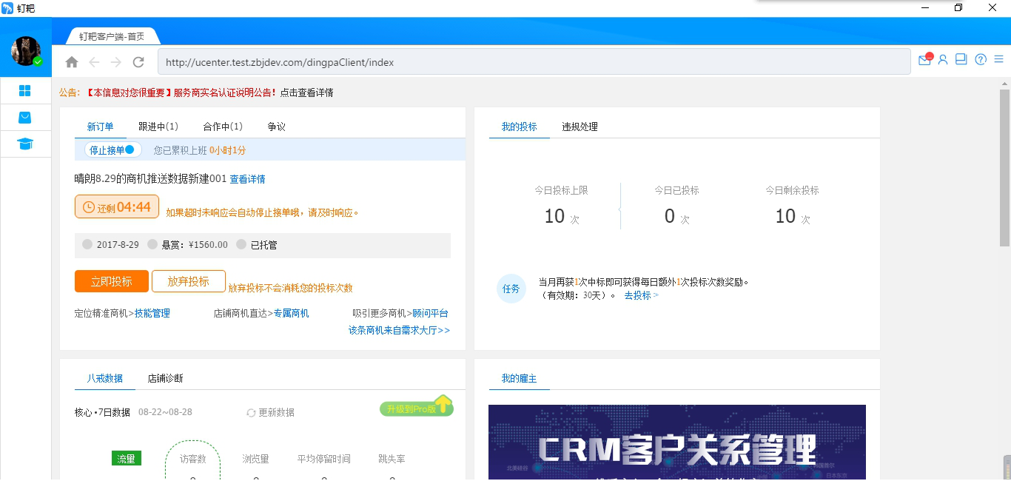Select the 跟进中(1) tab
1011x498 pixels.
tap(158, 127)
